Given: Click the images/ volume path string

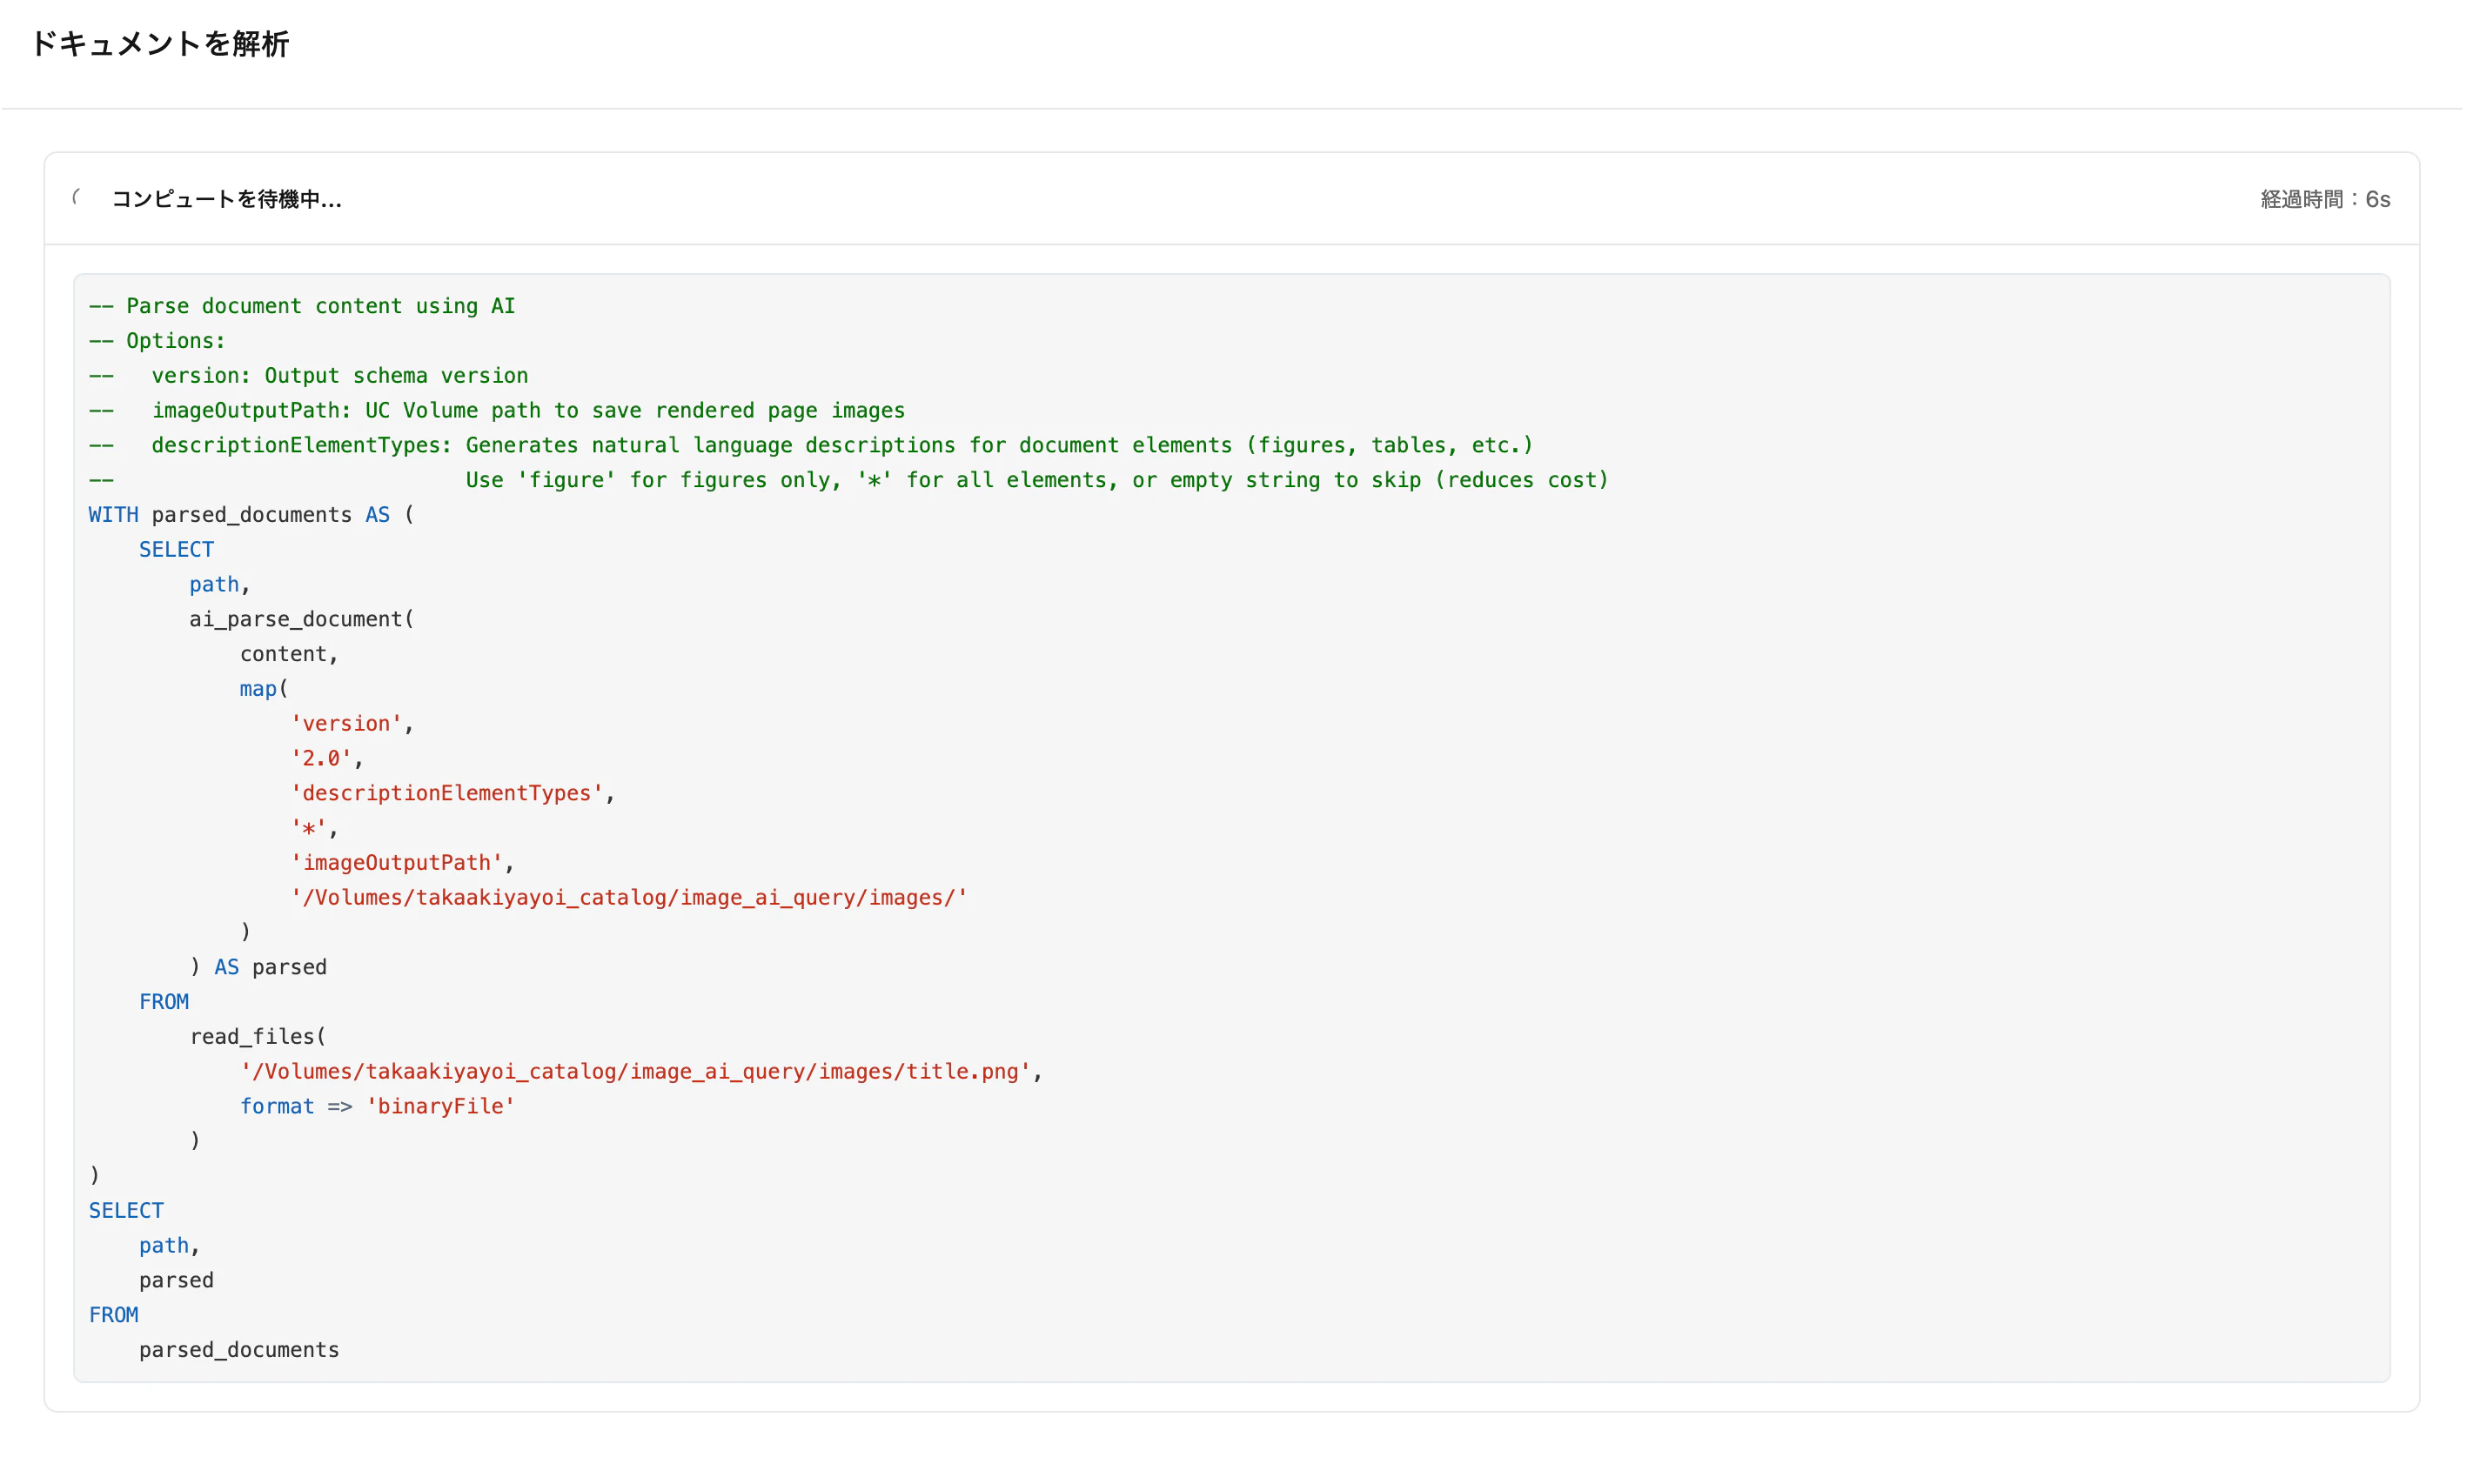Looking at the screenshot, I should click(x=629, y=898).
